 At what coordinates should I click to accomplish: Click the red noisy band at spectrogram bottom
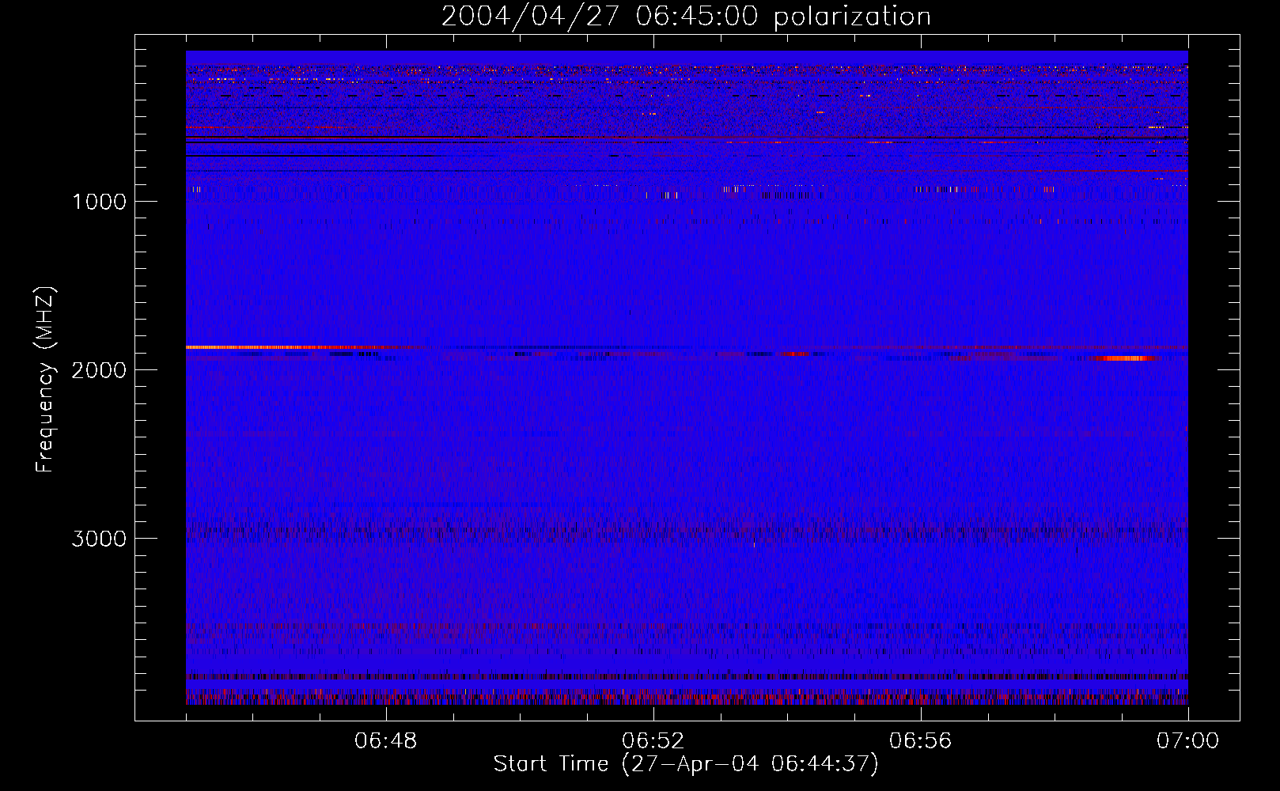click(x=687, y=699)
